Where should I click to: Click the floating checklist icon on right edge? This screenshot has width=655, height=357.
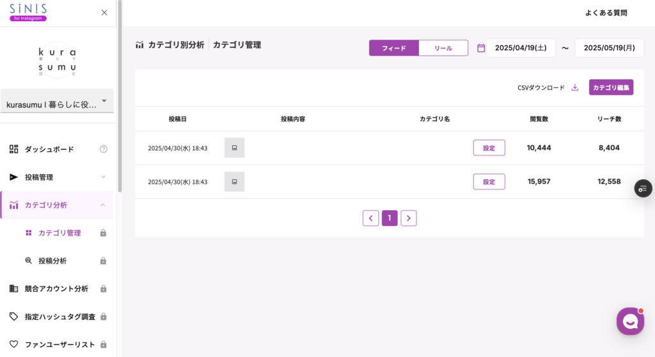coord(643,188)
